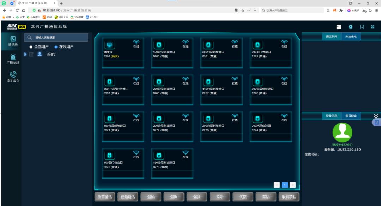Image resolution: width=381 pixels, height=206 pixels.
Task: Click the 视频通话 video call button
Action: [128, 197]
